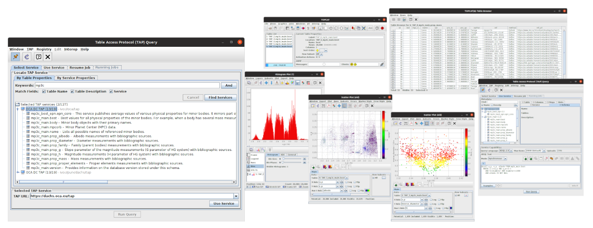Click the replot icon in Histogram Plot toolbar
593x228 pixels.
261,82
